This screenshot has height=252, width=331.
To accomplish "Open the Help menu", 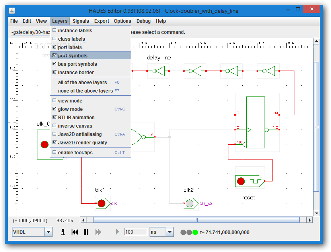I will tap(161, 21).
